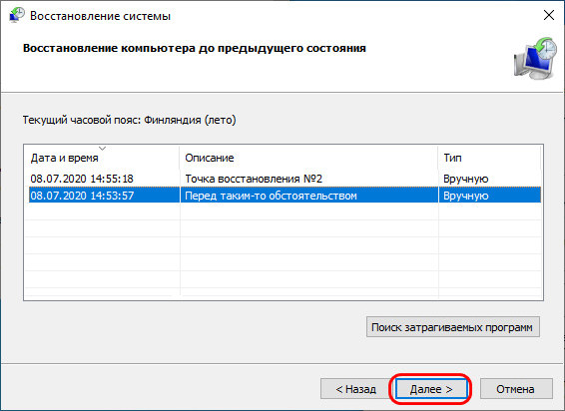Open Поиск затрагиваемых программ

pos(453,327)
